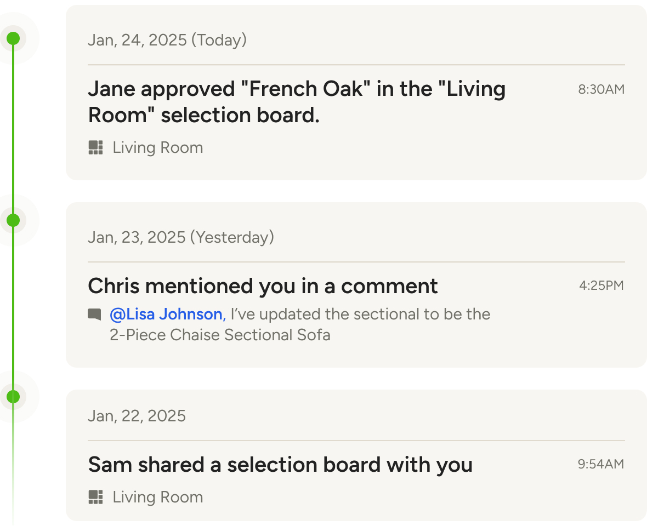Select the green timeline dot for Jan 22
647x526 pixels.
13,396
